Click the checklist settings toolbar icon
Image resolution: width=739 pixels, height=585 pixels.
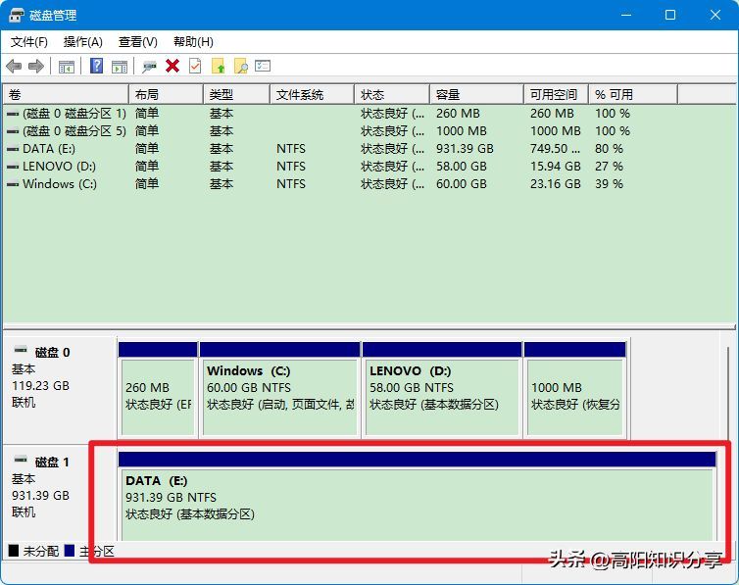(x=263, y=66)
